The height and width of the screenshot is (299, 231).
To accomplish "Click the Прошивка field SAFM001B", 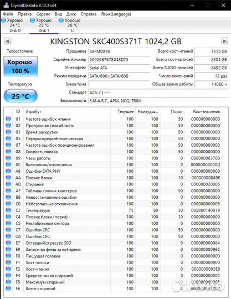I will pos(120,51).
